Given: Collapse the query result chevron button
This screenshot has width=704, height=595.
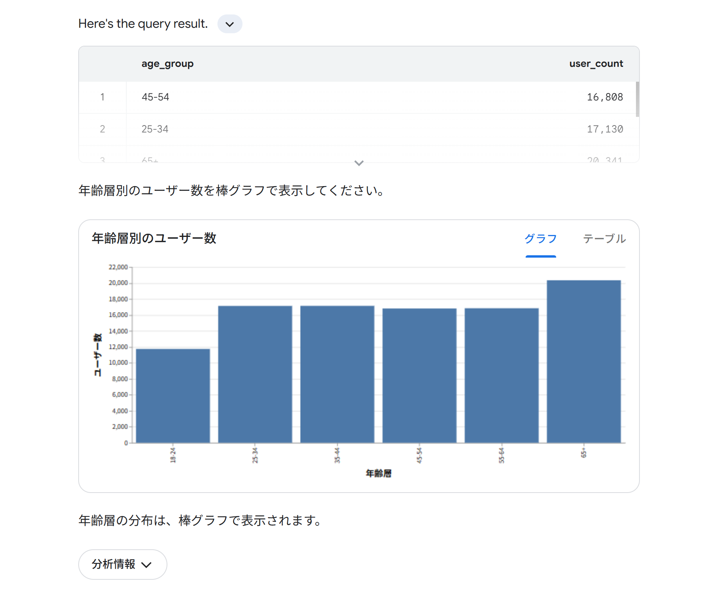Looking at the screenshot, I should pyautogui.click(x=230, y=24).
